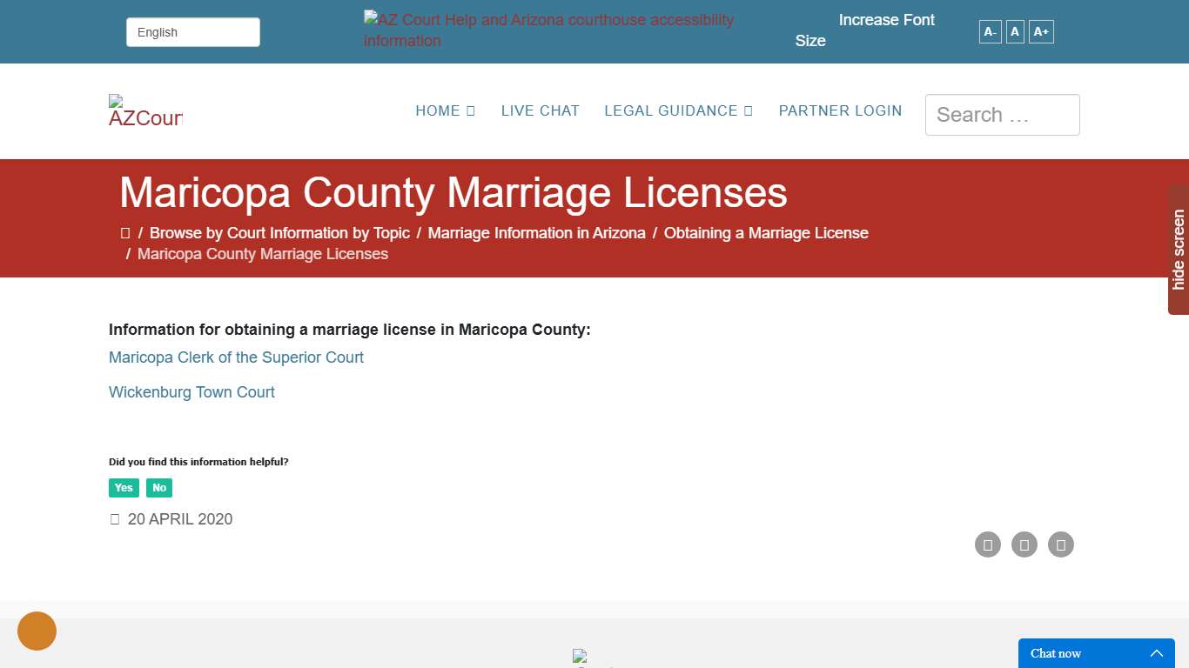1189x668 pixels.
Task: Open the English language selector
Action: [192, 31]
